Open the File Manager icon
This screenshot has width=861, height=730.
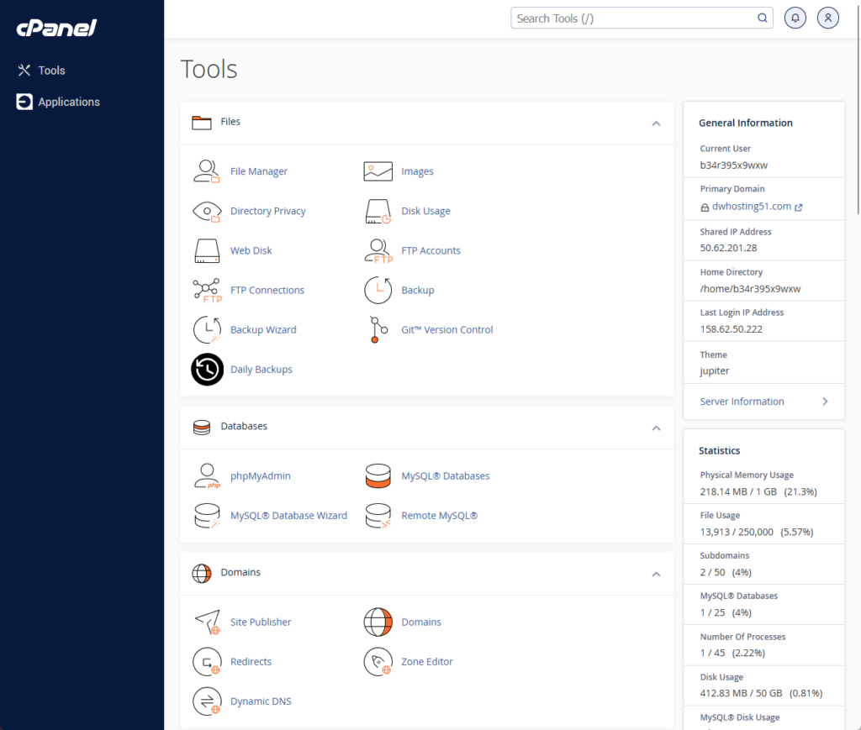click(207, 171)
